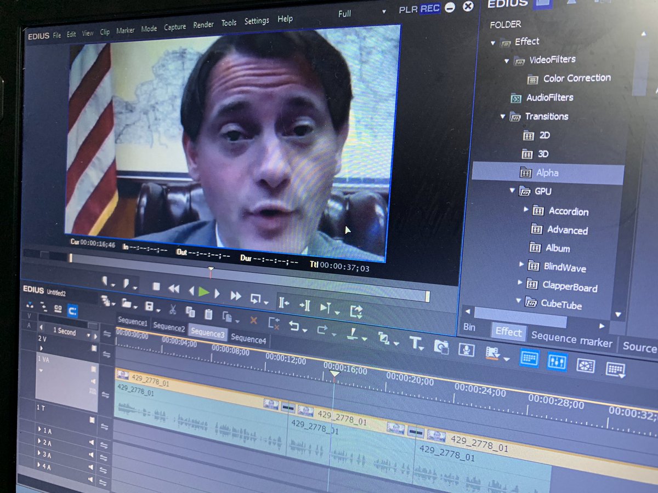Image resolution: width=658 pixels, height=493 pixels.
Task: Collapse the Transitions folder
Action: [503, 117]
